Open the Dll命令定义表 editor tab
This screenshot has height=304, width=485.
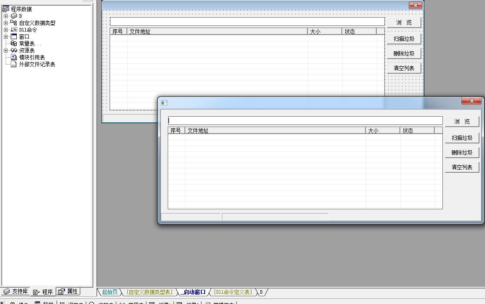click(233, 292)
